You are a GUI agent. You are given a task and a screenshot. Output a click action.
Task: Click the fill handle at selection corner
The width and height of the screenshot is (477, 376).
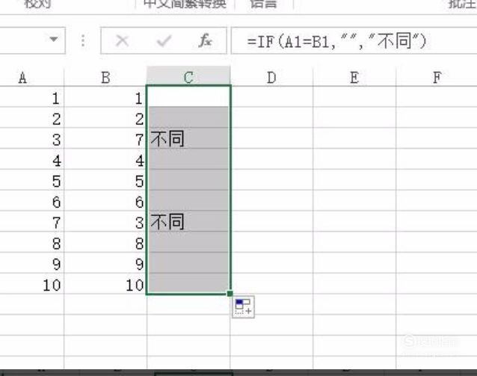click(x=230, y=293)
